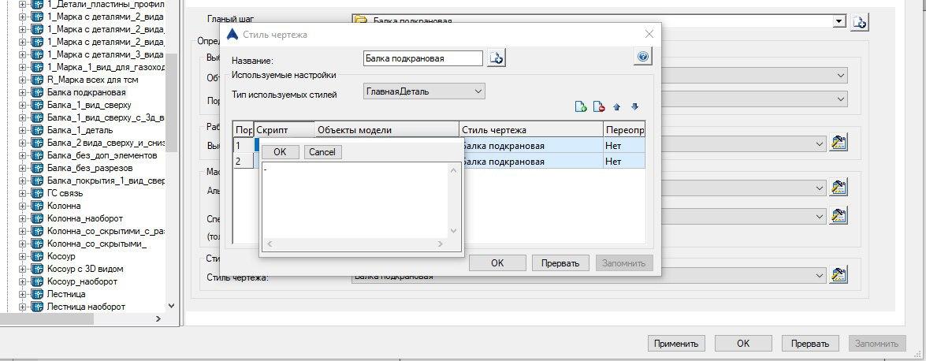Click the Применить button
Viewport: 926px width, 361px height.
(x=676, y=344)
